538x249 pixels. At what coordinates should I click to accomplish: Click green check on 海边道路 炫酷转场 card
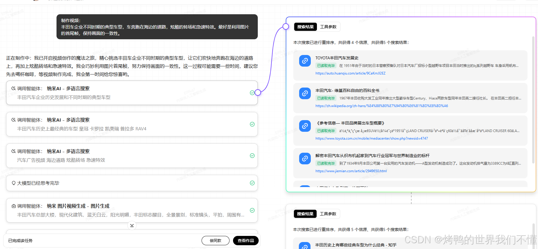point(252,156)
